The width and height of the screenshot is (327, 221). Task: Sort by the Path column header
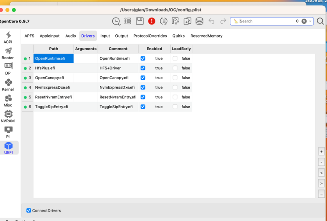[x=54, y=49]
